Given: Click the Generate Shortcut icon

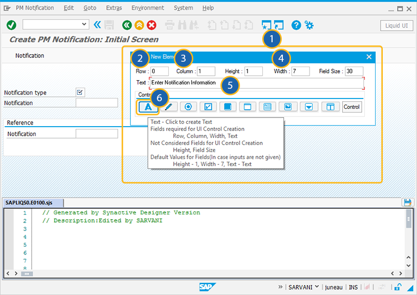Looking at the screenshot, I should [x=279, y=25].
